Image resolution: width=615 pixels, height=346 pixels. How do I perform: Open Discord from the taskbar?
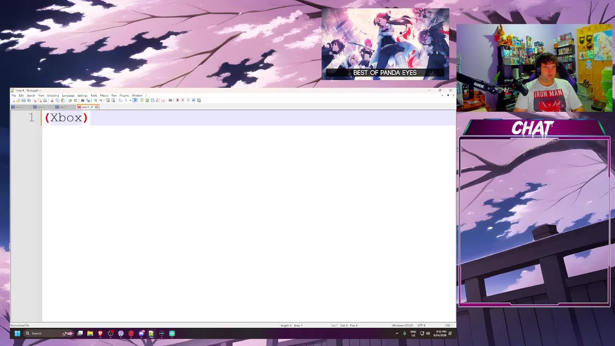click(x=141, y=333)
